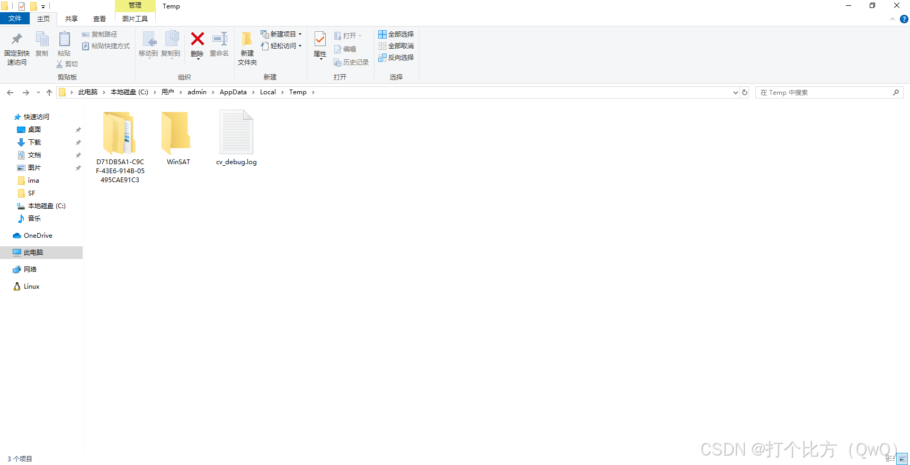Click Copy Path (复制路径)
Viewport: 910px width, 465px height.
click(x=100, y=34)
